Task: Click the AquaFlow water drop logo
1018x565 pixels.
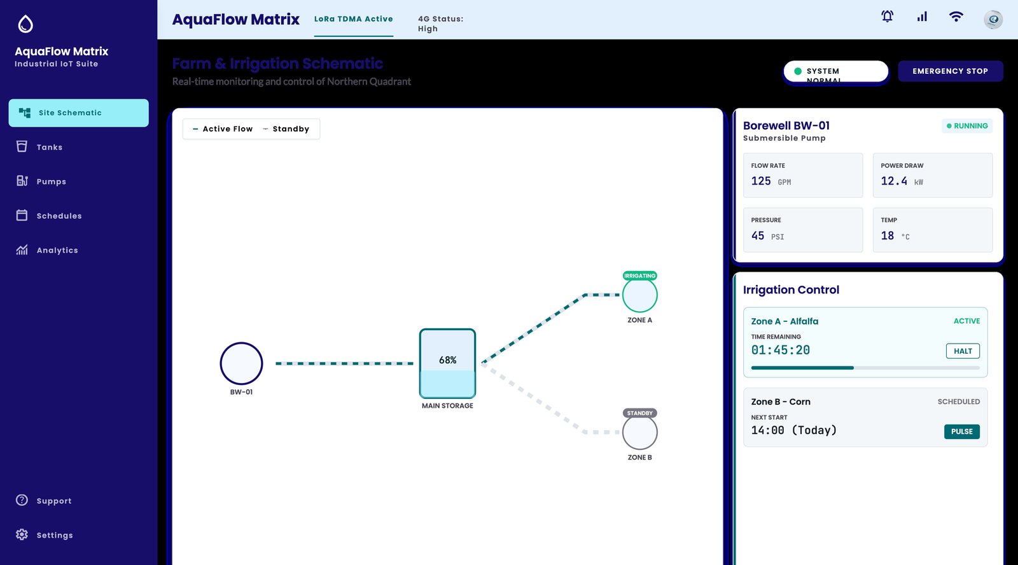Action: coord(25,24)
